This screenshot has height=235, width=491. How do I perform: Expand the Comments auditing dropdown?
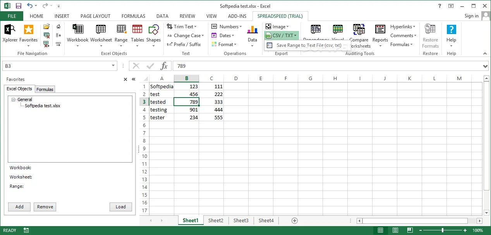[403, 36]
